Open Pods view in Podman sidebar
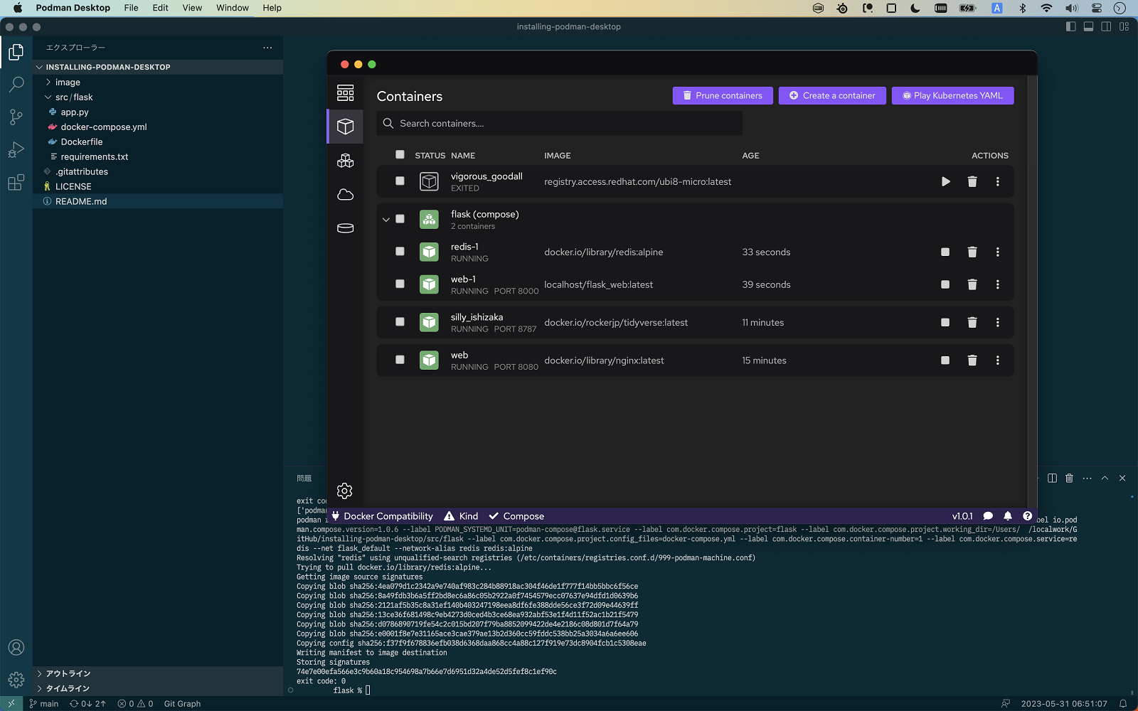1138x711 pixels. 345,161
